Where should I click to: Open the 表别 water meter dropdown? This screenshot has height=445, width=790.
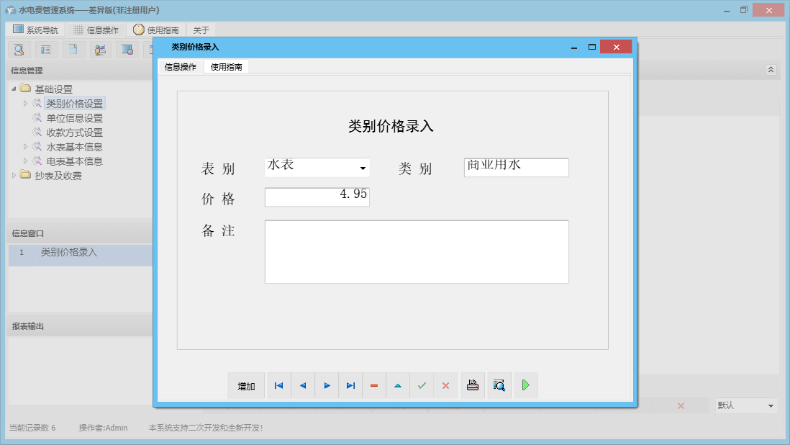362,167
